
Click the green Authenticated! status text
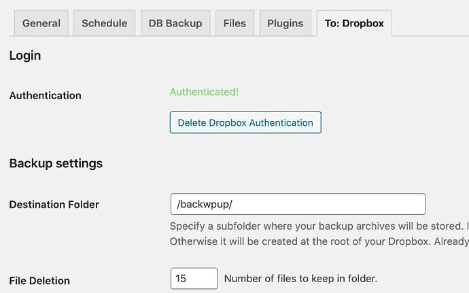(205, 92)
